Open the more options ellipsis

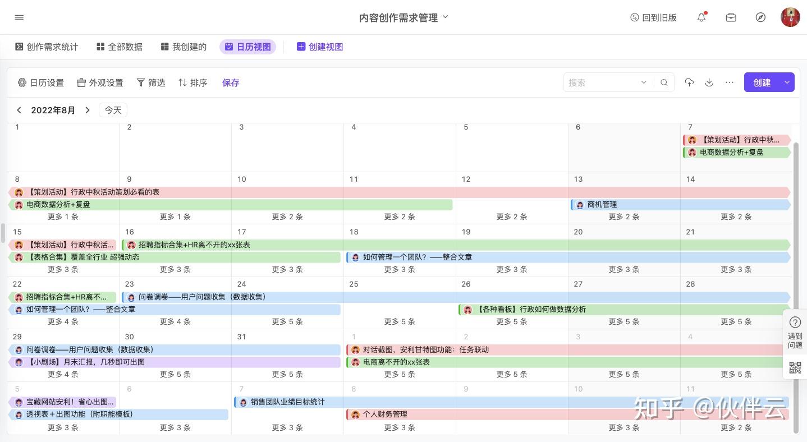(x=730, y=82)
